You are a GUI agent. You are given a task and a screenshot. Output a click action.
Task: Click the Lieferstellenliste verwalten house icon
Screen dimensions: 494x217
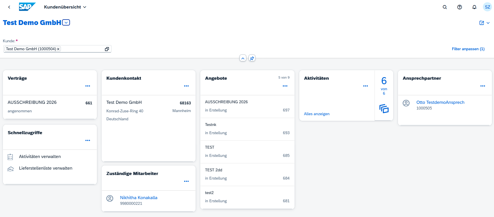[11, 169]
